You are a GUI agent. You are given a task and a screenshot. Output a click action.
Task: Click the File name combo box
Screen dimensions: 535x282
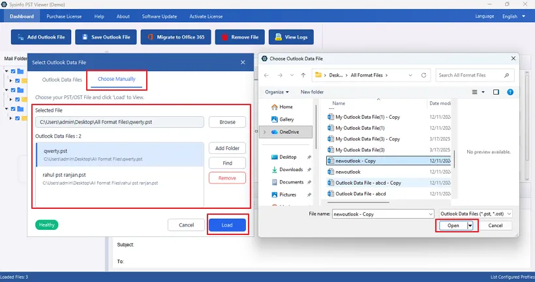(x=383, y=214)
